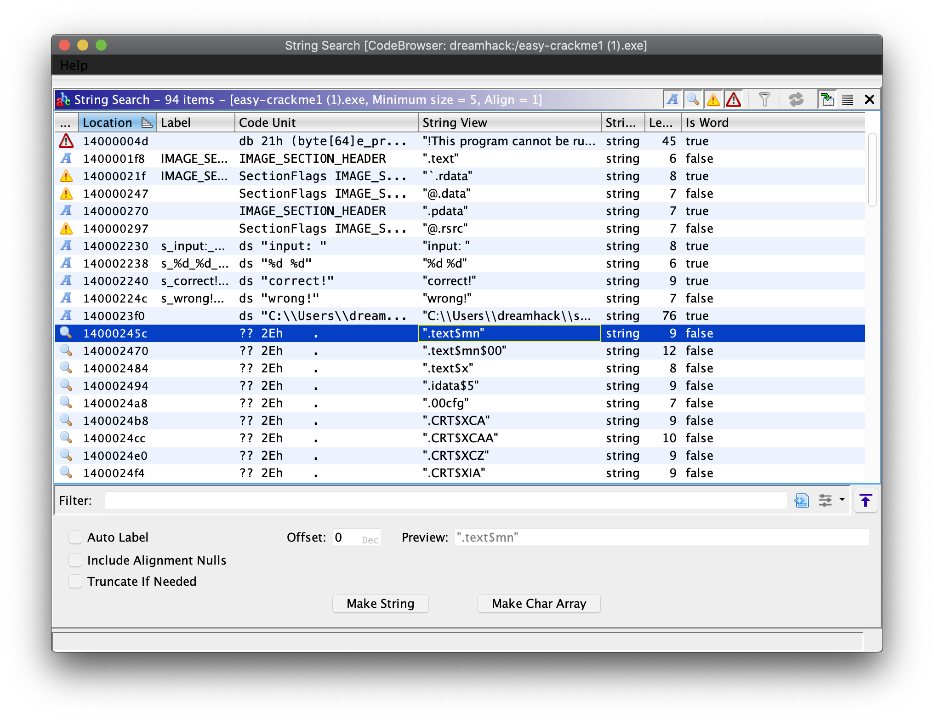
Task: Click the selection lines toolbar icon
Action: (848, 99)
